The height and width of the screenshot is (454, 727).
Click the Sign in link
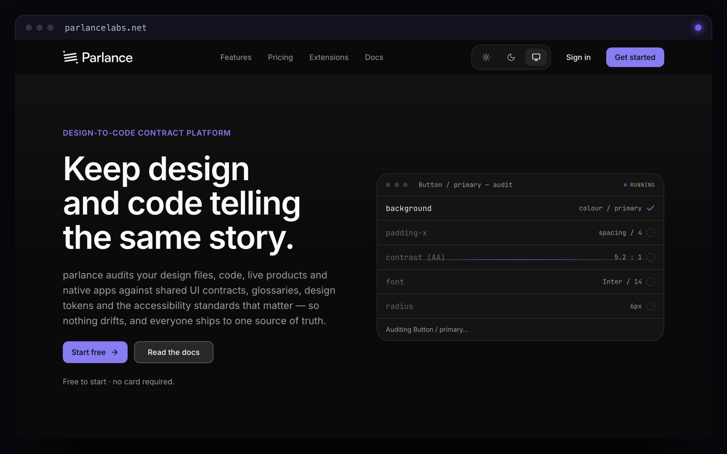(578, 57)
